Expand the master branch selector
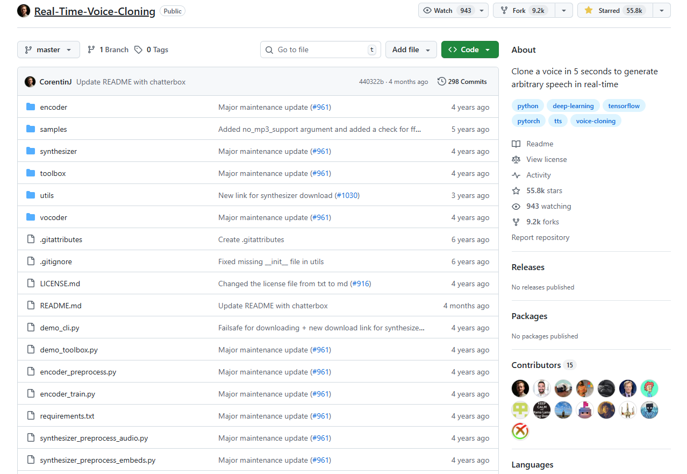The height and width of the screenshot is (474, 687). pos(48,49)
